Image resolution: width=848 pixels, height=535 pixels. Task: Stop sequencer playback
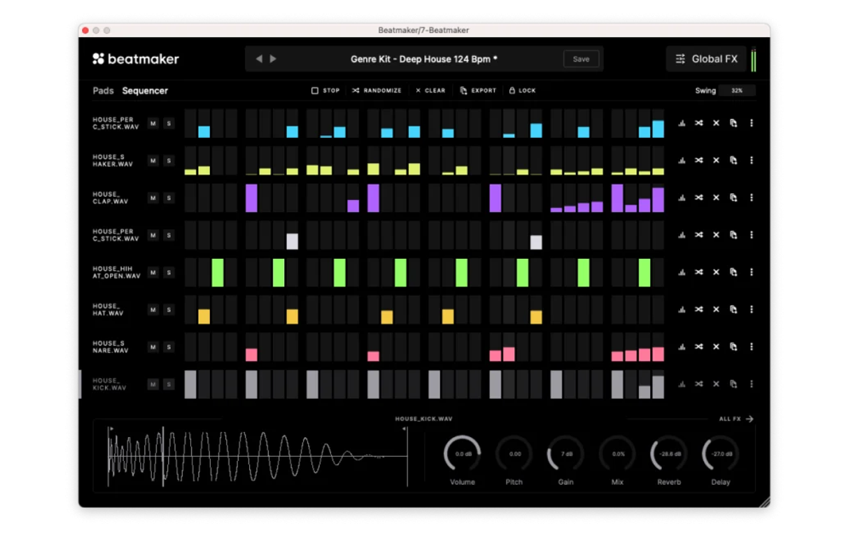[325, 91]
